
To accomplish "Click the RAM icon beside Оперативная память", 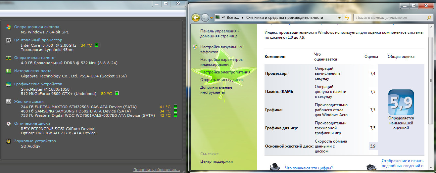I will click(x=9, y=58).
